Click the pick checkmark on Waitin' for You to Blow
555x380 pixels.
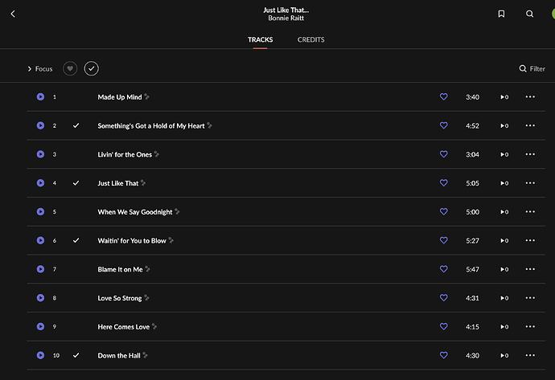pos(76,240)
